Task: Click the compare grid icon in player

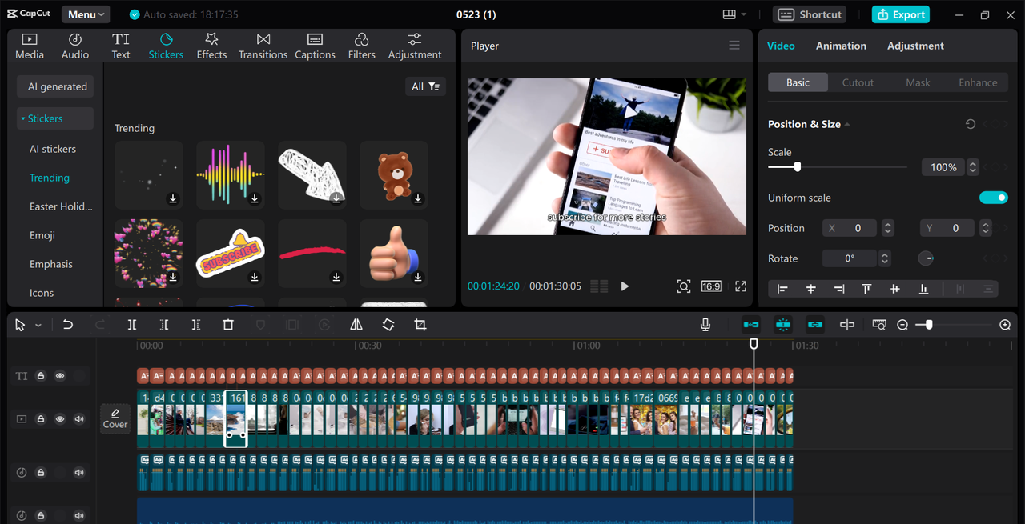Action: tap(599, 286)
